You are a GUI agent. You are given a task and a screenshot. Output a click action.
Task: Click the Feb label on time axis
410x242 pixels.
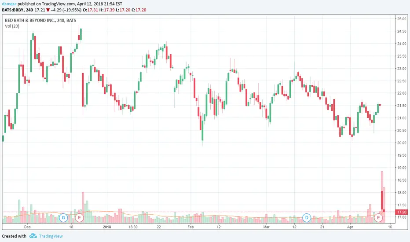190,227
